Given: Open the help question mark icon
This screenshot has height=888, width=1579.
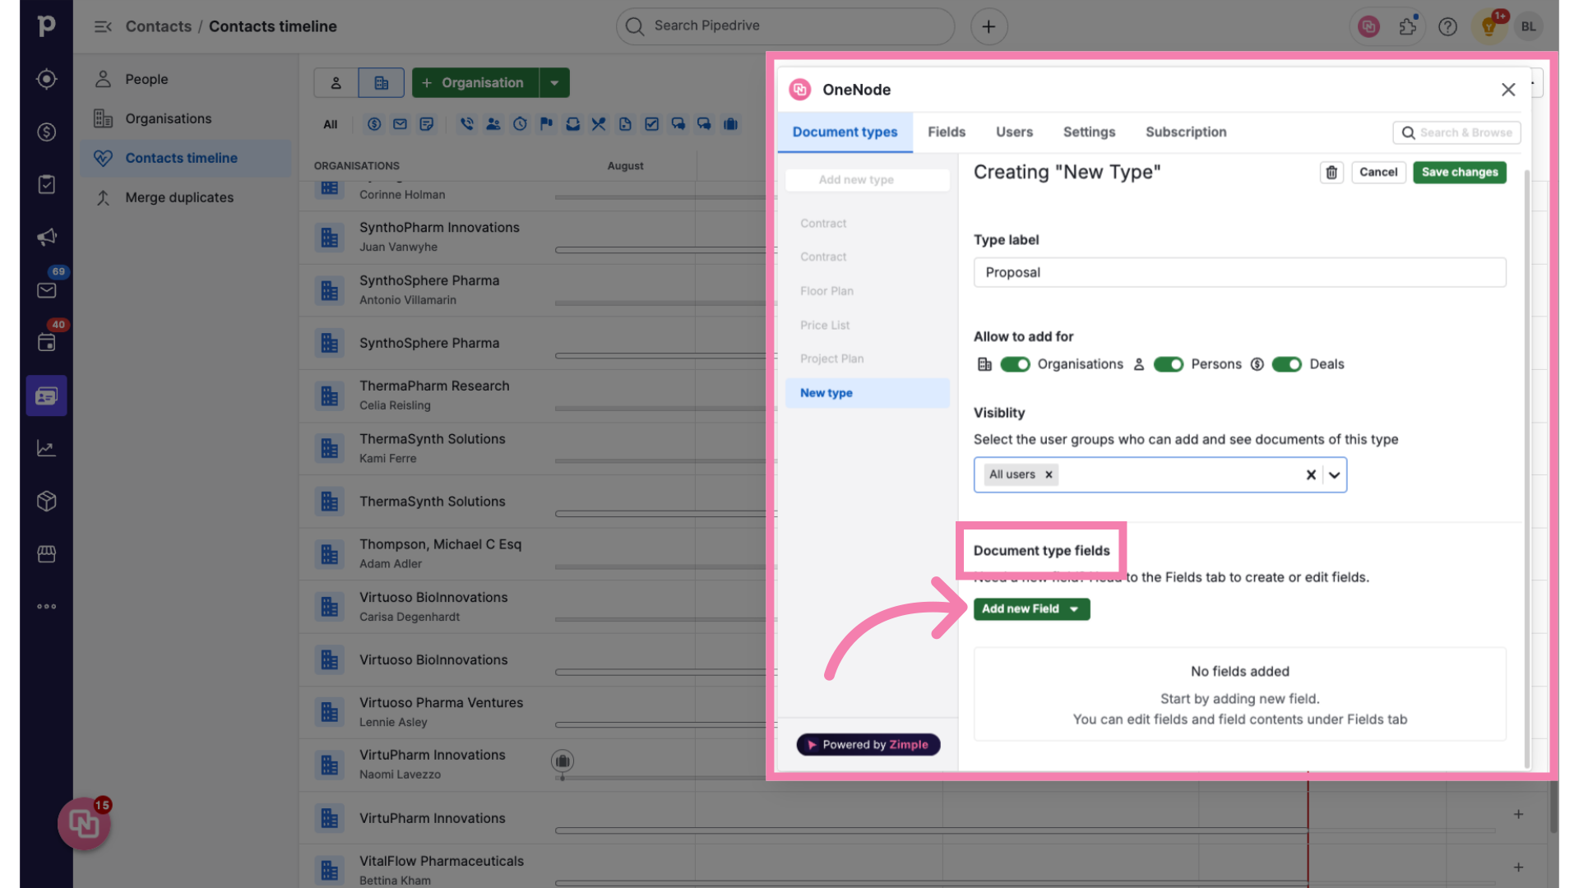Looking at the screenshot, I should 1447,26.
